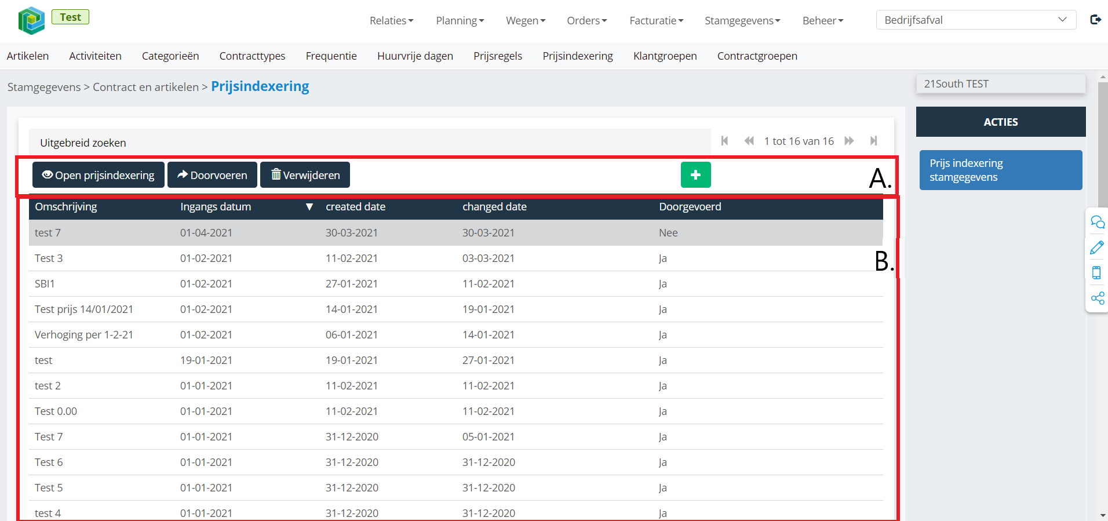Image resolution: width=1108 pixels, height=521 pixels.
Task: Select the 'Test 6' row
Action: point(456,462)
